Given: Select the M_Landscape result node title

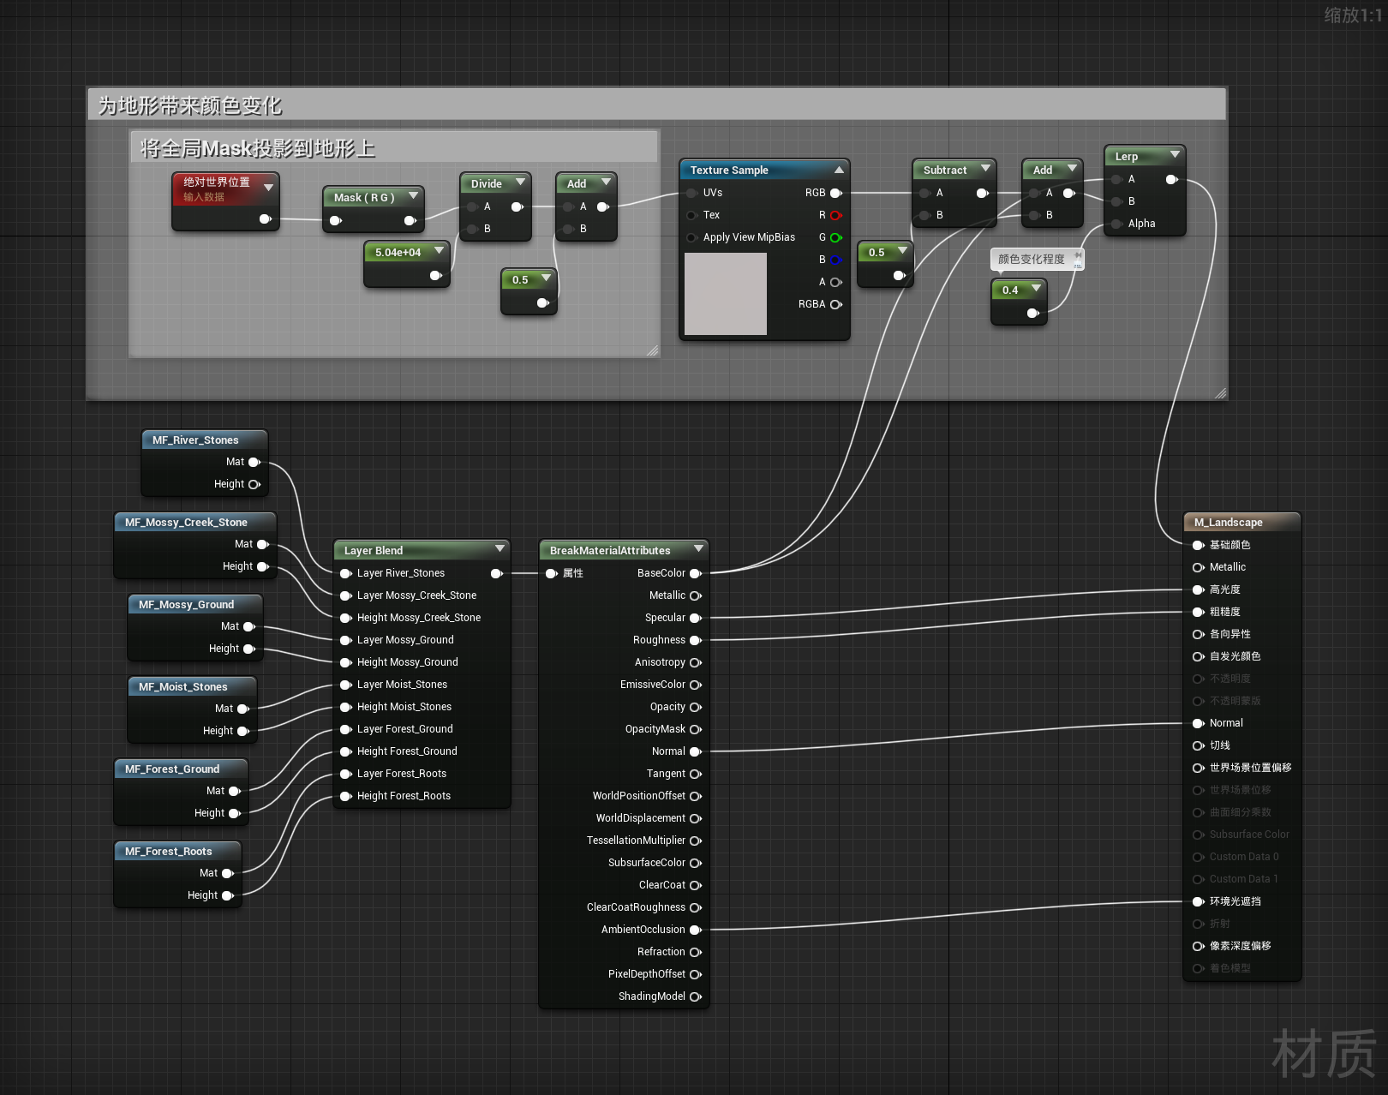Looking at the screenshot, I should (1228, 522).
